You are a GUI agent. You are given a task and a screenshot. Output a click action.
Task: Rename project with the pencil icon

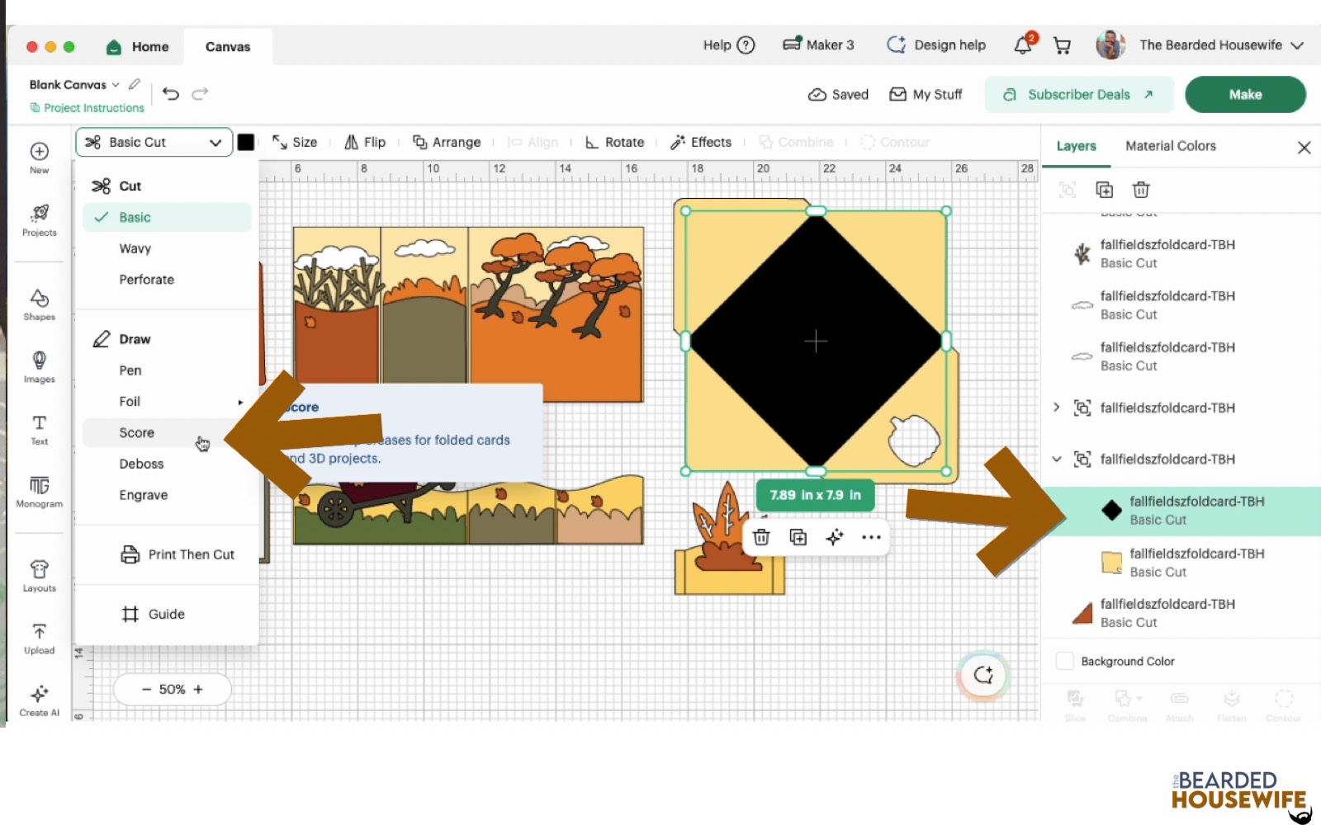(135, 84)
